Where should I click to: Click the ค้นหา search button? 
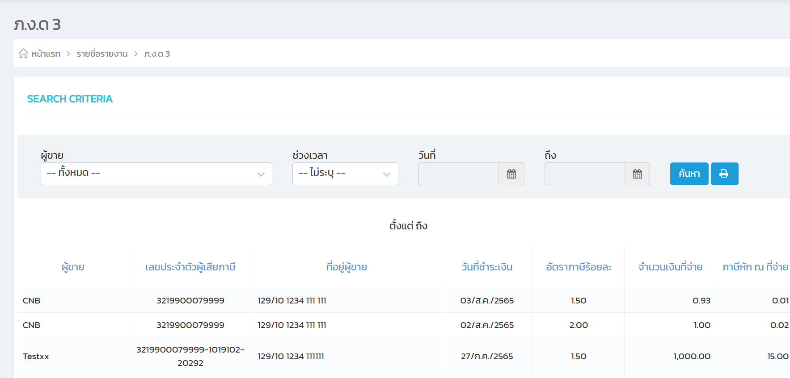tap(689, 174)
